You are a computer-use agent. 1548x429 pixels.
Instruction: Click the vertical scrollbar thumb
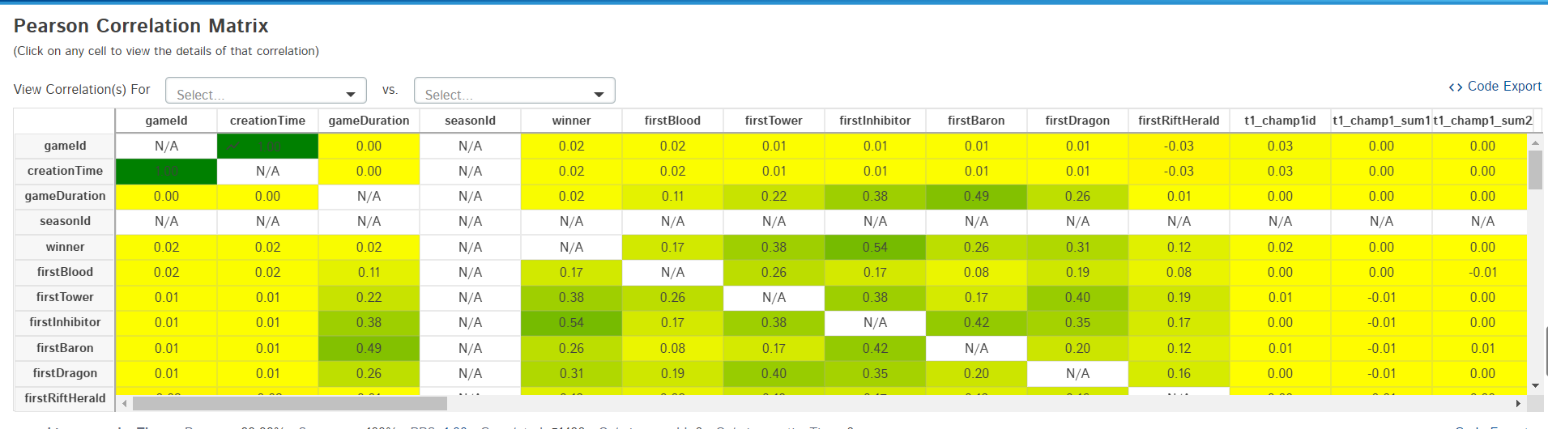click(x=1535, y=169)
